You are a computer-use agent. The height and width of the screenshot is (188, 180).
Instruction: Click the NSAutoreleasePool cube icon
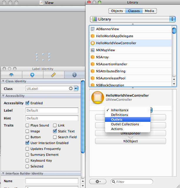point(93,78)
